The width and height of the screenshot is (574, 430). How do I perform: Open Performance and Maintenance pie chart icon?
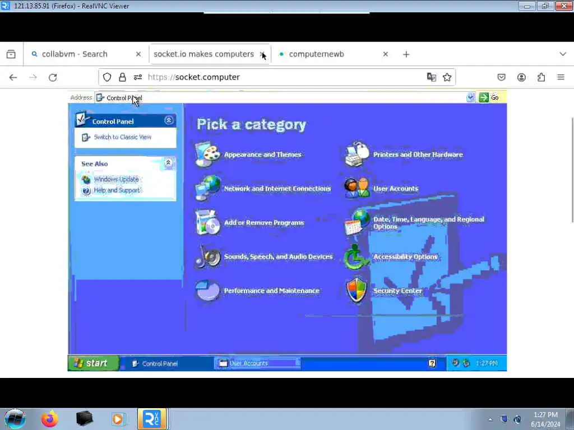click(207, 291)
